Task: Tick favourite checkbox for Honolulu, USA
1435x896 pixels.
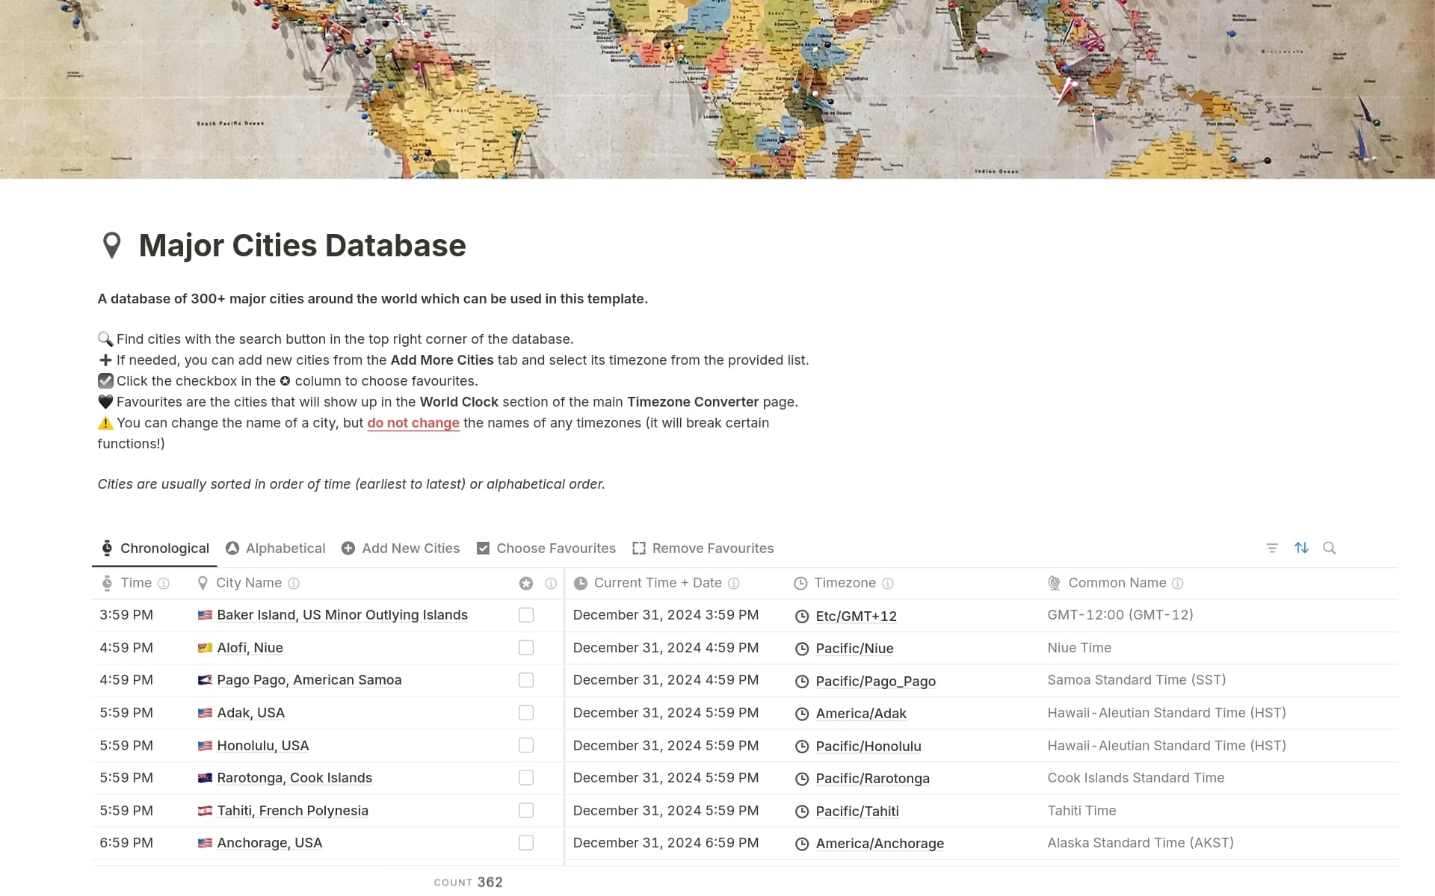Action: point(526,745)
